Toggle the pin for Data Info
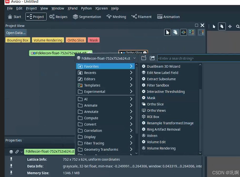Image resolution: width=240 pixels, height=177 pixels. [11, 166]
